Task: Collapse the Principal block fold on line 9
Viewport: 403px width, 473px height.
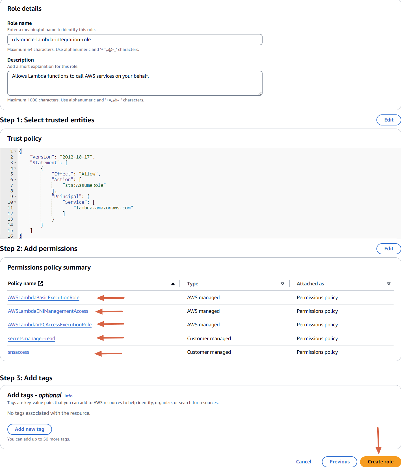Action: [x=15, y=196]
